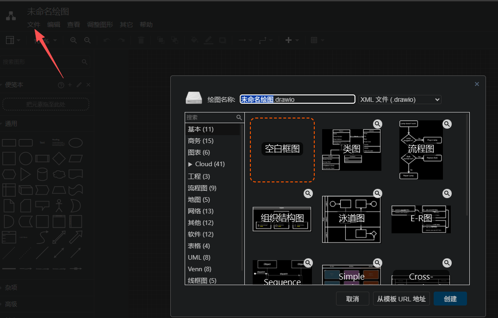Click the 从模板 URL 地址 button
This screenshot has height=318, width=498.
[401, 299]
